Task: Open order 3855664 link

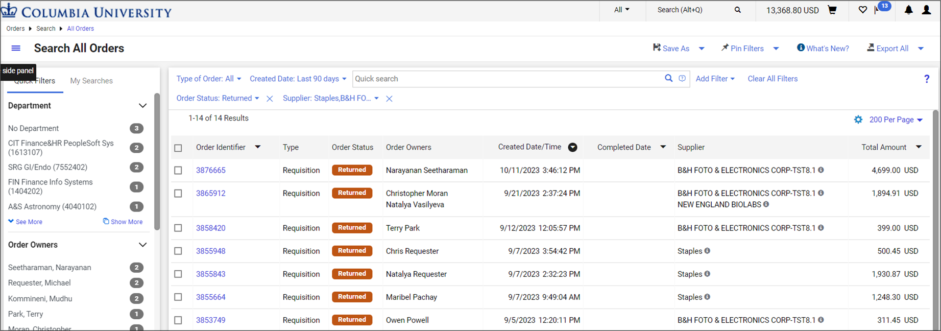Action: point(211,297)
